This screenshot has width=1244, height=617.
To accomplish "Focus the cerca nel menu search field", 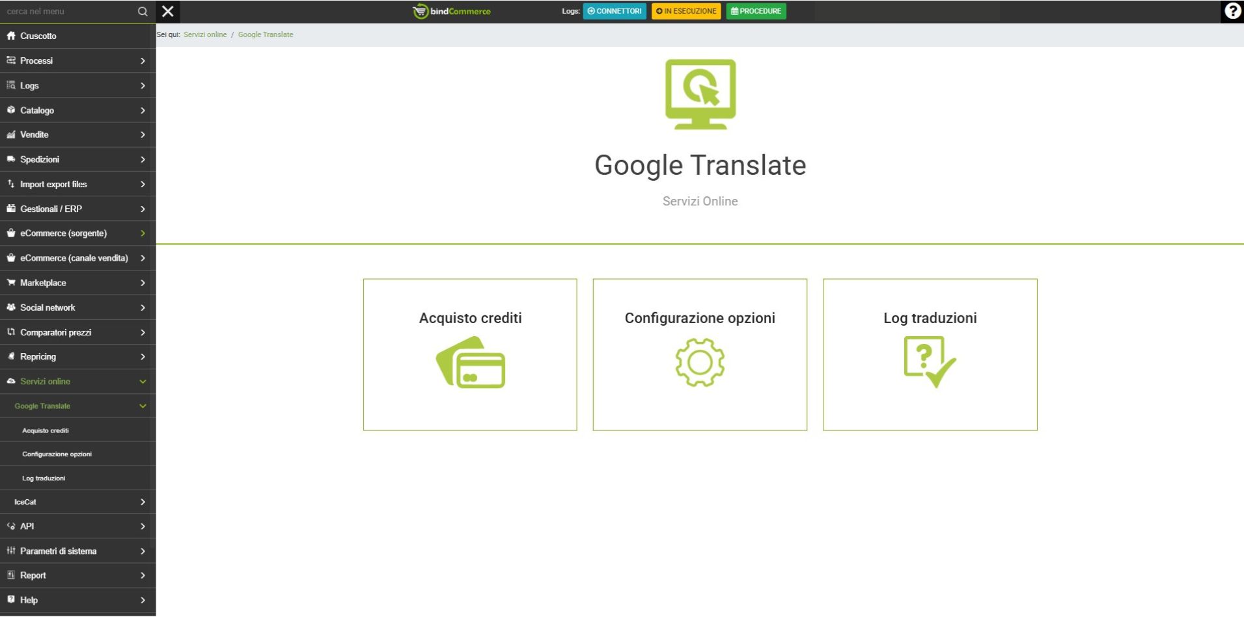I will pos(68,11).
